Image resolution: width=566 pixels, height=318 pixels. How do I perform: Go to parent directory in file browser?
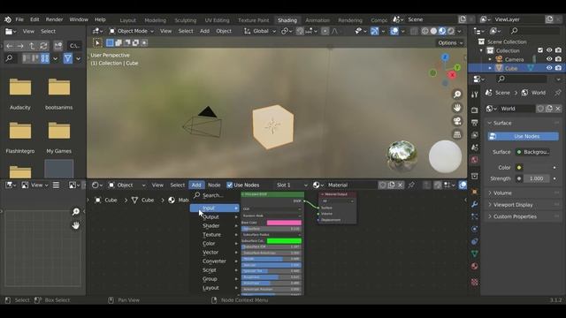point(32,46)
